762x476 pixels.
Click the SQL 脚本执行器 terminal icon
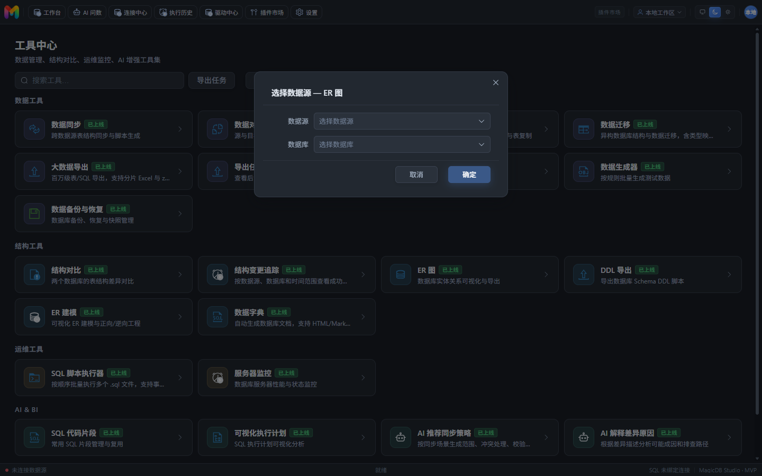[x=34, y=378]
